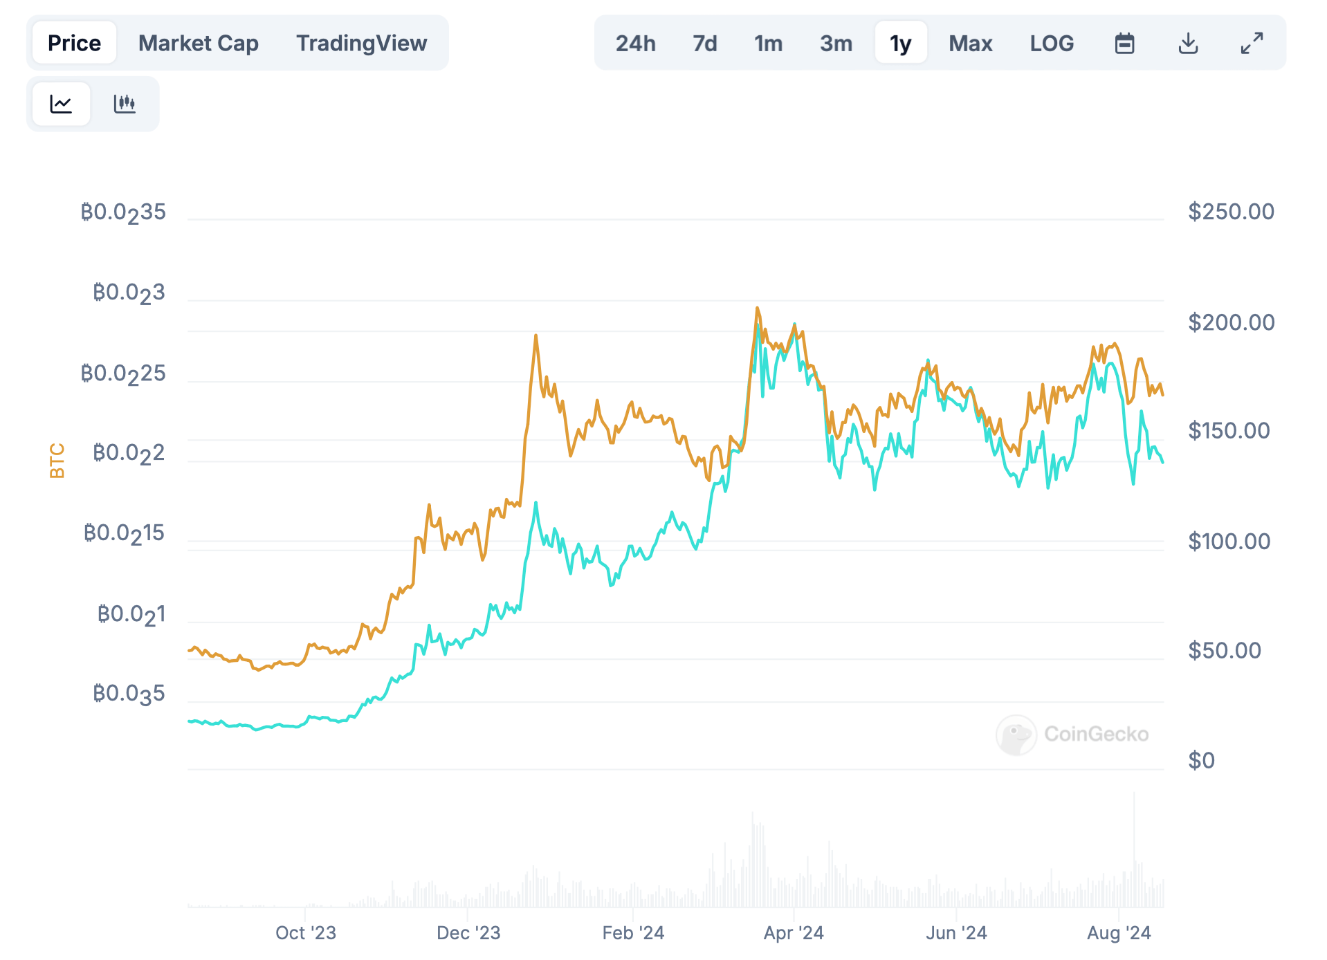Select the 1y time range
Screen dimensions: 1327x960
coord(901,44)
